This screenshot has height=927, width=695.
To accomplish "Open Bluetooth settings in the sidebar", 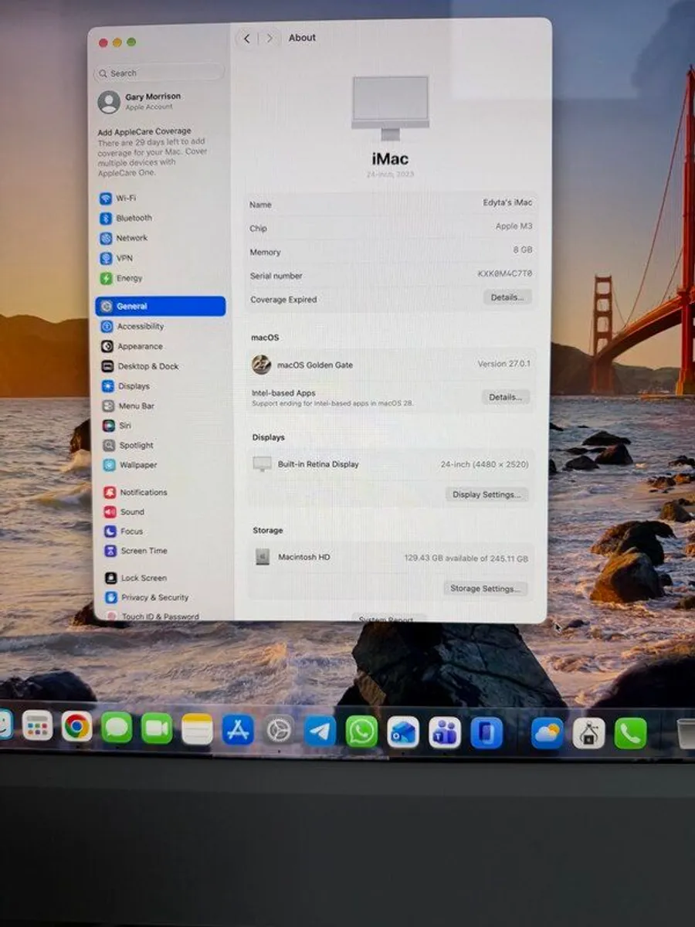I will click(126, 219).
